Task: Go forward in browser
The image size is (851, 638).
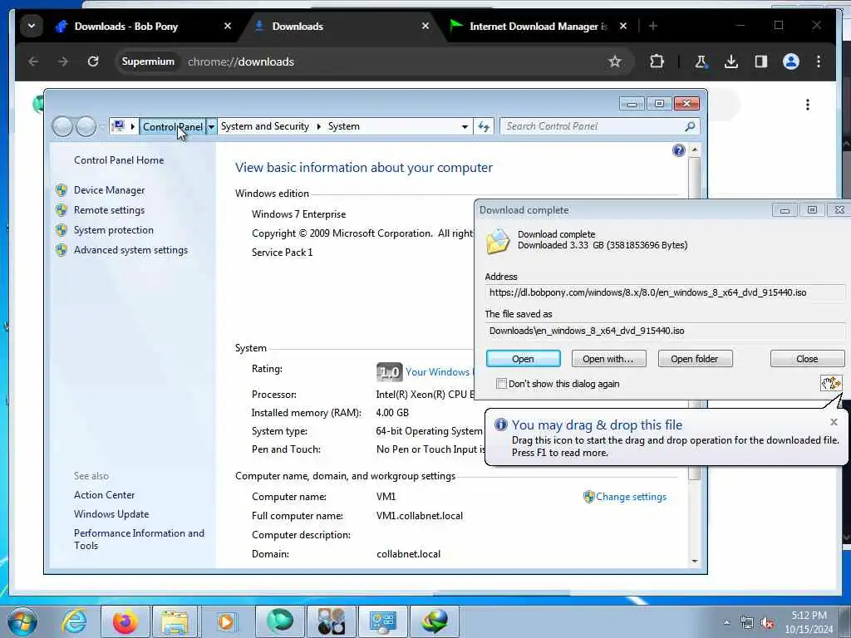Action: [63, 61]
